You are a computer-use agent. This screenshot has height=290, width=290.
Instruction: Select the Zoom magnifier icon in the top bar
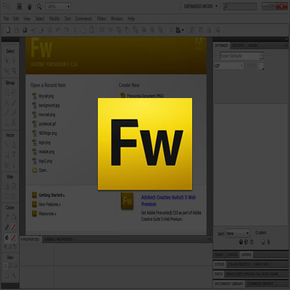click(x=39, y=6)
